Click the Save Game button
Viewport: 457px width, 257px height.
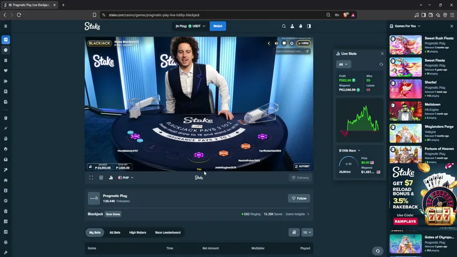[113, 214]
